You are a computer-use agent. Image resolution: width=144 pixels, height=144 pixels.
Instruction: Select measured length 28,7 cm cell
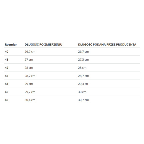pos(30,76)
